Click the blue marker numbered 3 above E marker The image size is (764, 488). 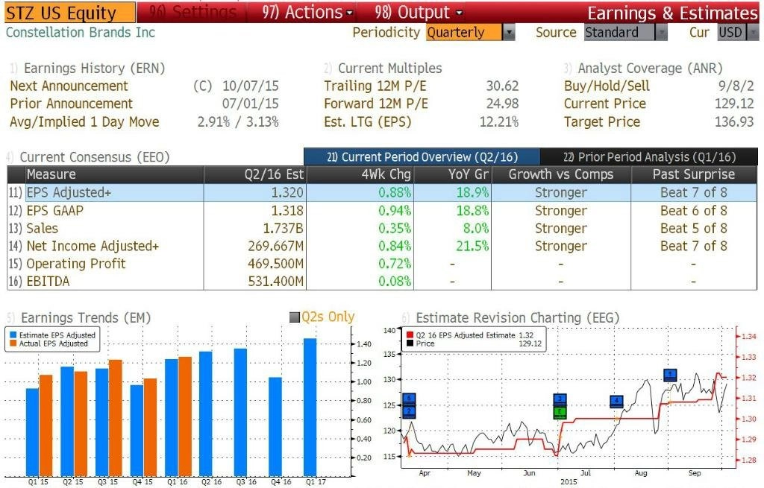(560, 399)
